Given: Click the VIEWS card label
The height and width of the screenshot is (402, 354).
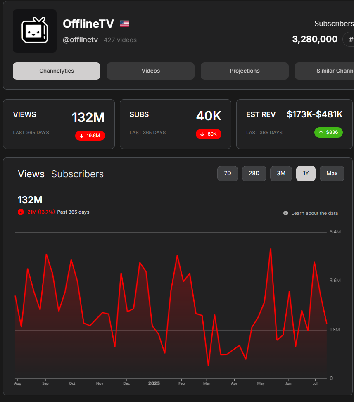Looking at the screenshot, I should pos(25,114).
